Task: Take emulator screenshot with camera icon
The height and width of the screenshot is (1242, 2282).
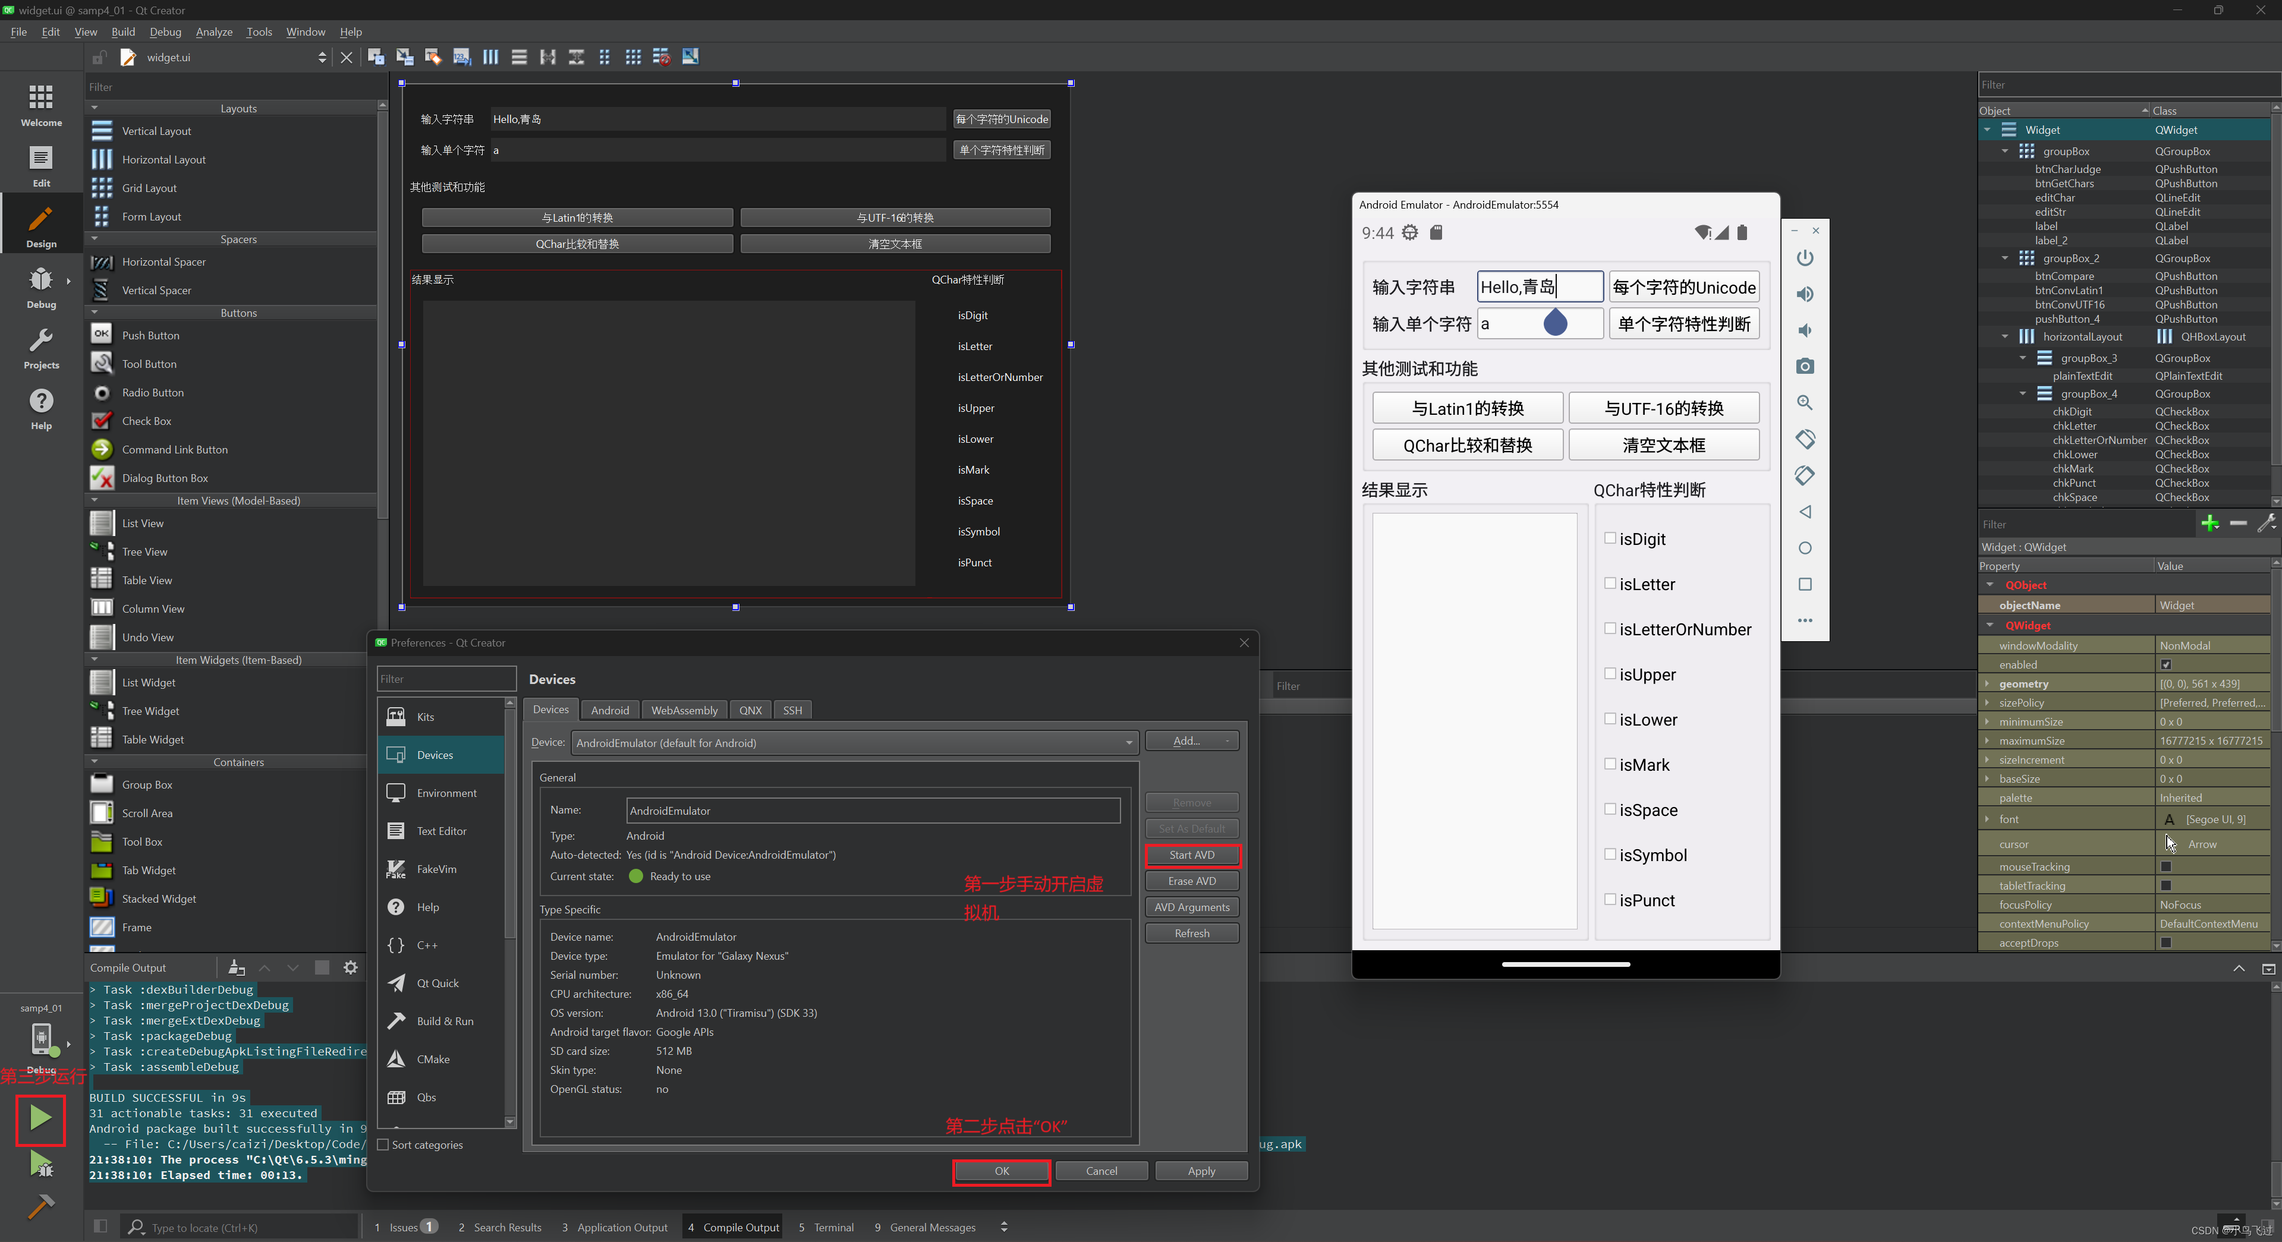Action: [x=1805, y=367]
